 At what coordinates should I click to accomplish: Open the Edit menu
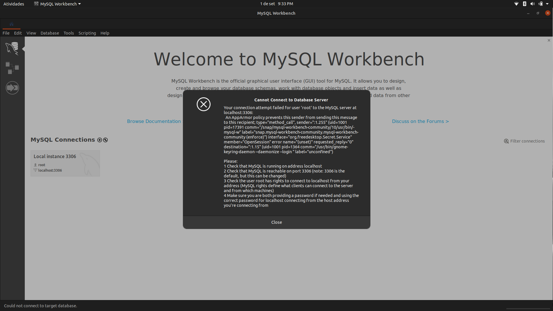pyautogui.click(x=18, y=33)
